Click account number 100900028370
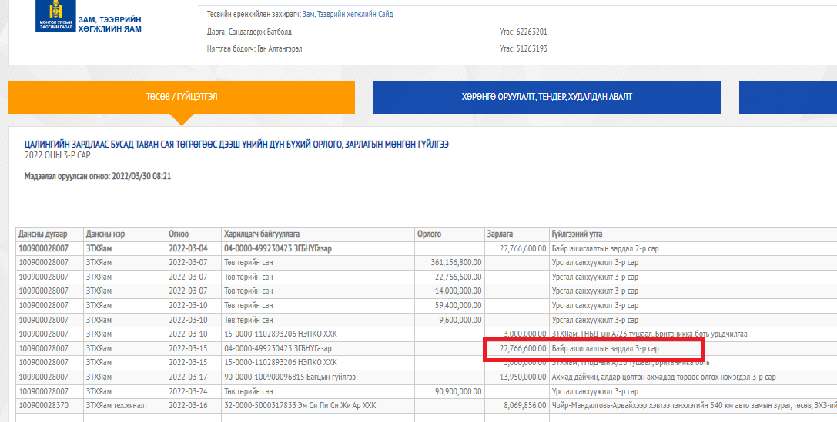The width and height of the screenshot is (837, 422). (x=44, y=404)
